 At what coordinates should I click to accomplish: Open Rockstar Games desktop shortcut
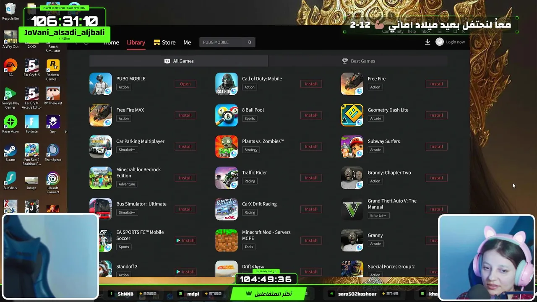[x=53, y=70]
